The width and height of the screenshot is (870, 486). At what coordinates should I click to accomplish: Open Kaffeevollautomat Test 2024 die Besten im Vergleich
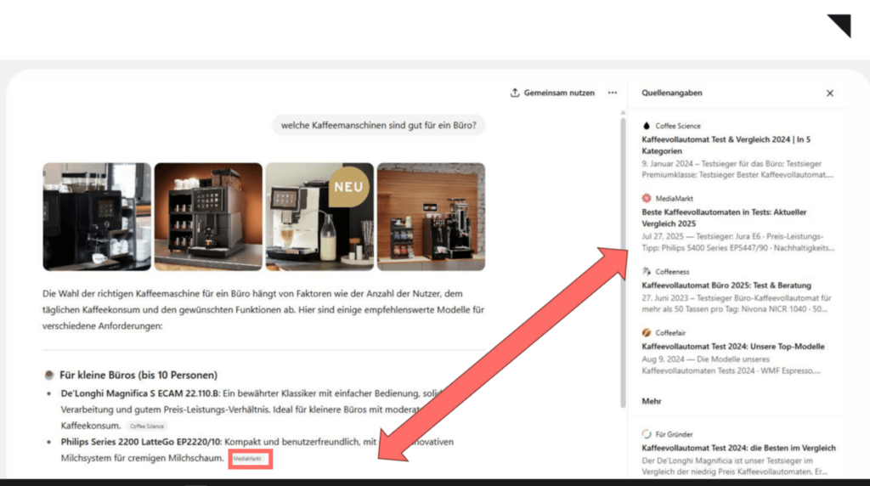(x=738, y=448)
